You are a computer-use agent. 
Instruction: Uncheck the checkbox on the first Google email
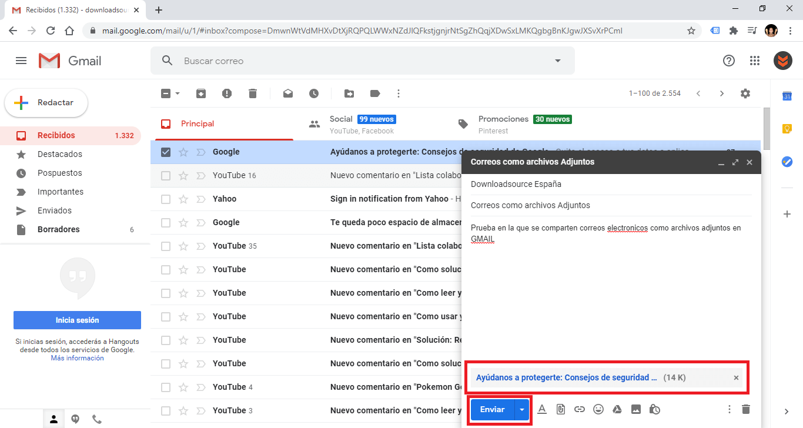pyautogui.click(x=166, y=152)
